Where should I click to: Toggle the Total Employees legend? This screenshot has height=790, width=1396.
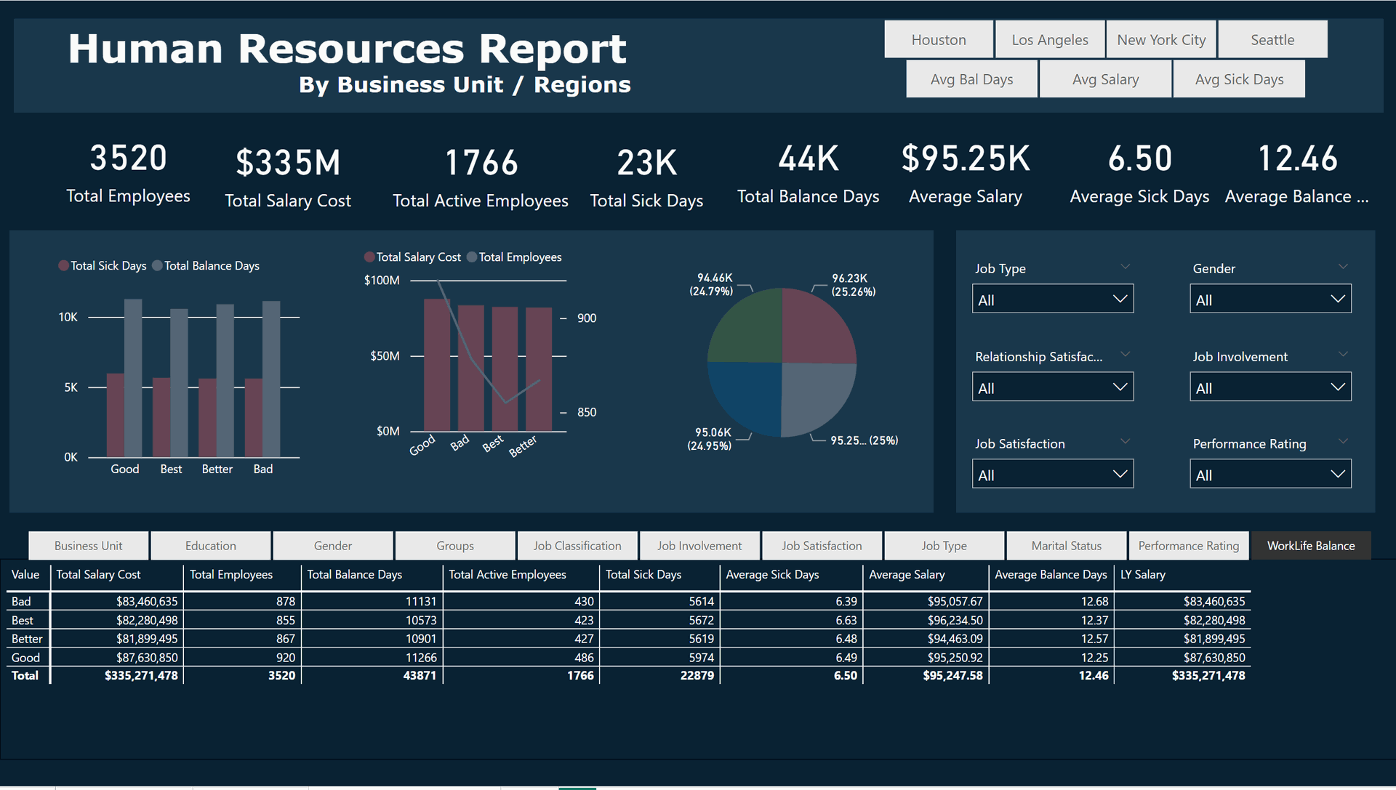click(x=514, y=257)
